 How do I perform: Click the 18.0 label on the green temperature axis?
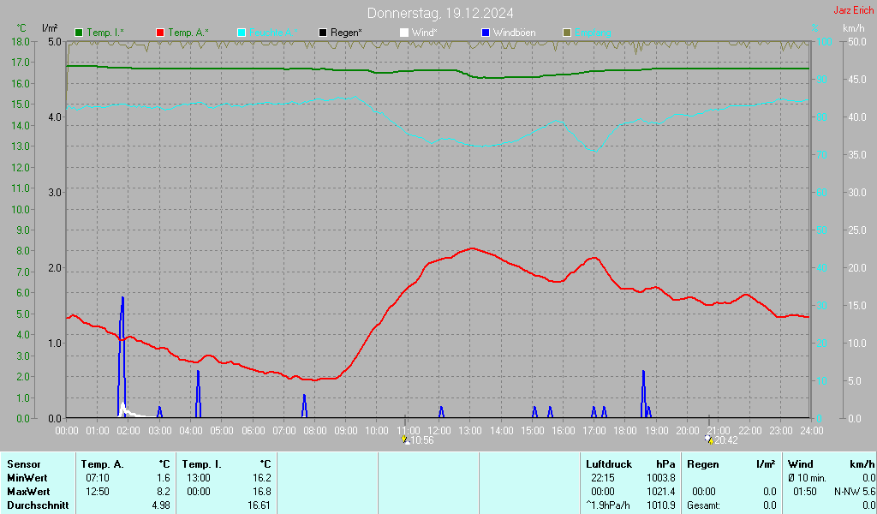tap(21, 41)
